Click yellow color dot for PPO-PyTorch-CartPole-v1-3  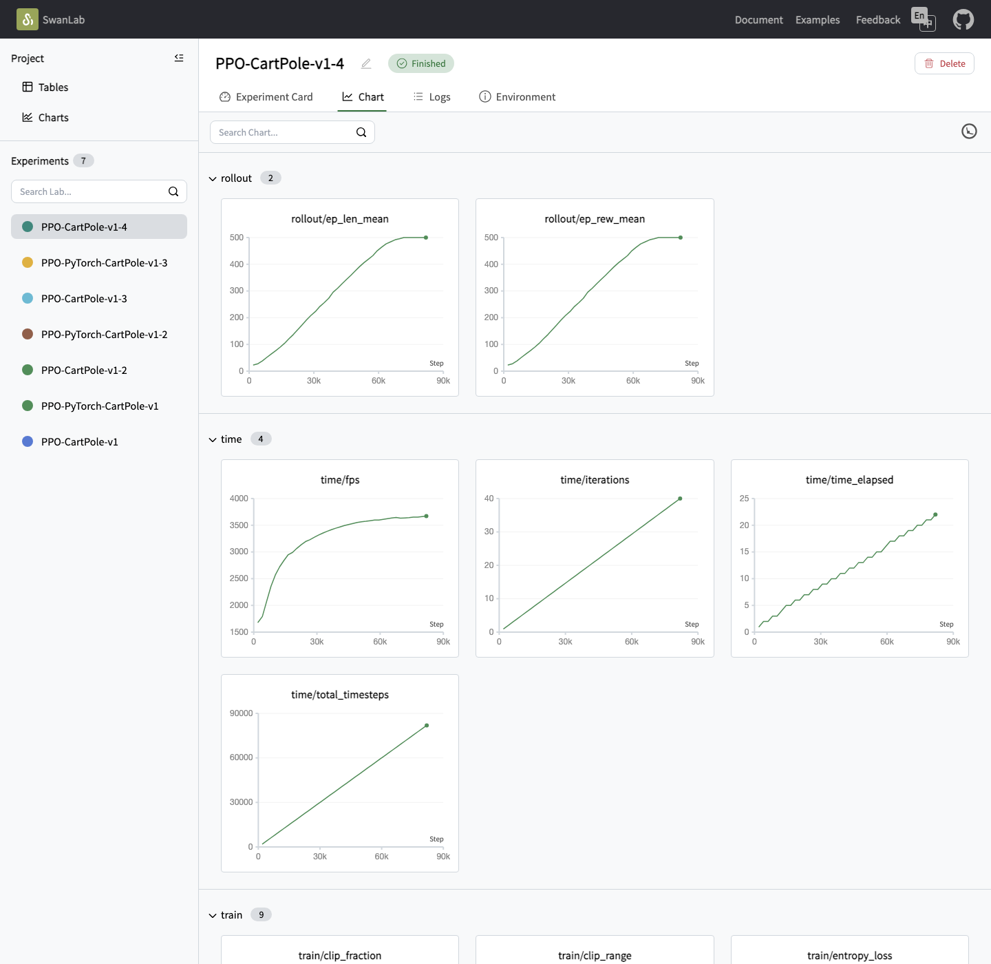[x=28, y=262]
